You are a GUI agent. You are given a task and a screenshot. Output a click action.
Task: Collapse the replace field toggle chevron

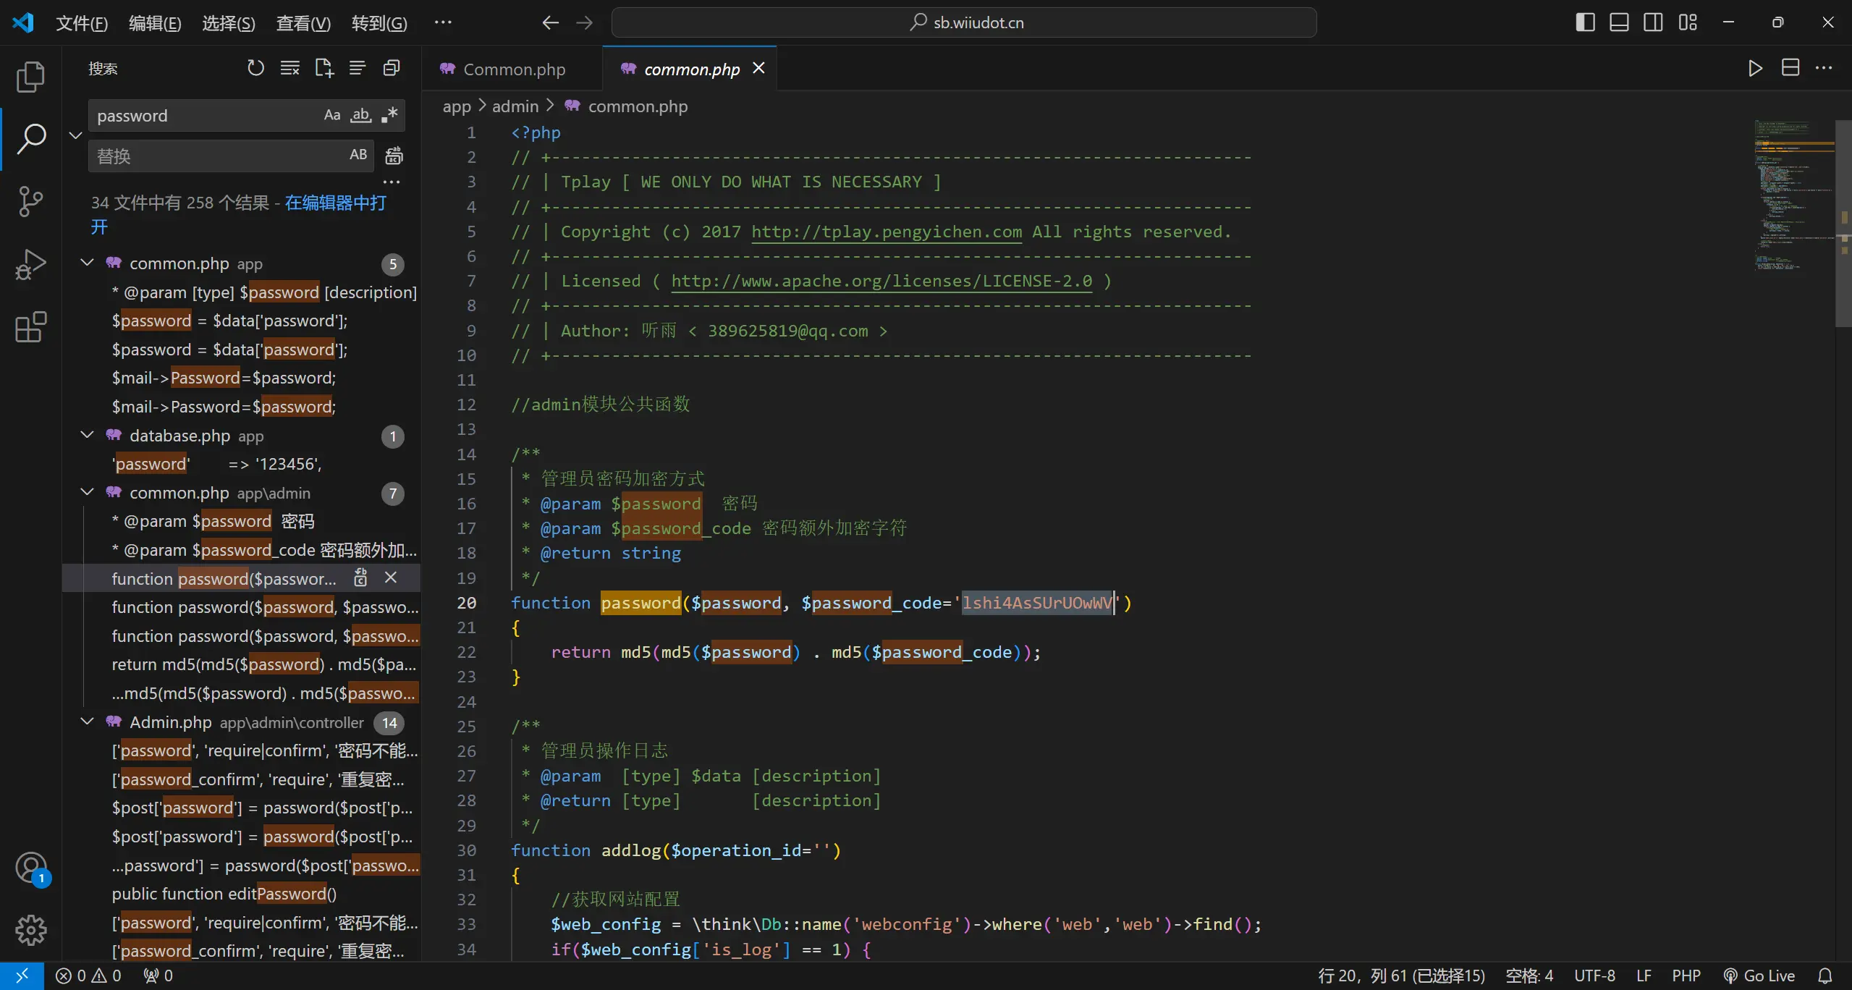pos(75,135)
